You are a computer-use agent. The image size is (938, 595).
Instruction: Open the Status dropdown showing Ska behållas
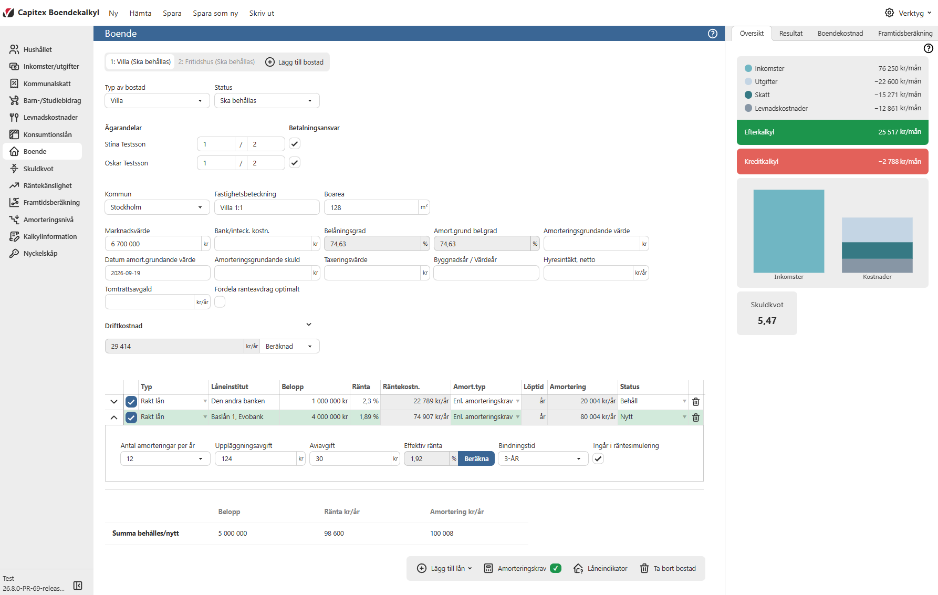click(267, 100)
